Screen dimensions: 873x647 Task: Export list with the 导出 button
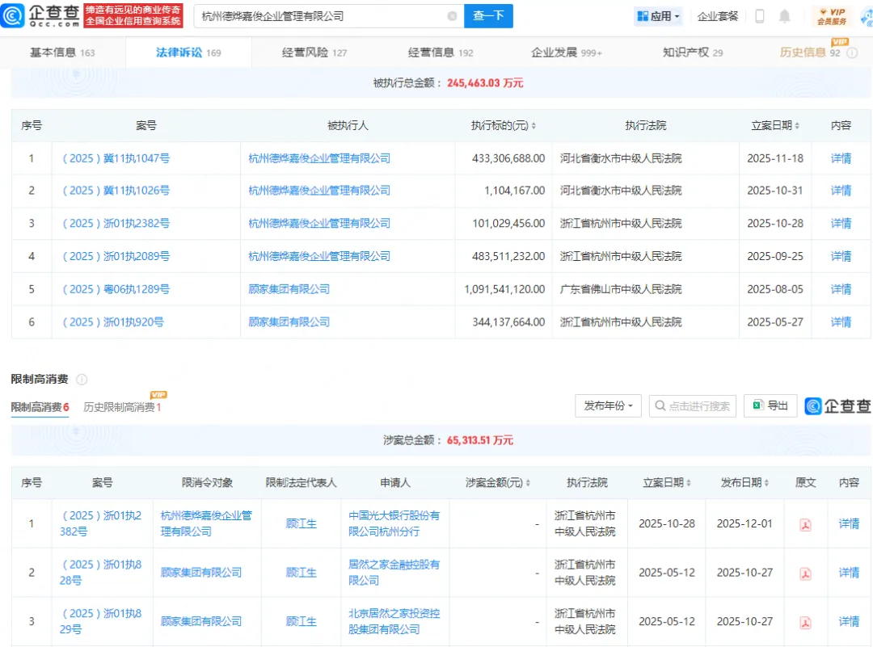click(x=770, y=405)
